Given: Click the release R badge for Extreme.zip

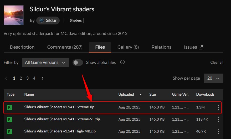Looking at the screenshot, I should [x=9, y=107].
